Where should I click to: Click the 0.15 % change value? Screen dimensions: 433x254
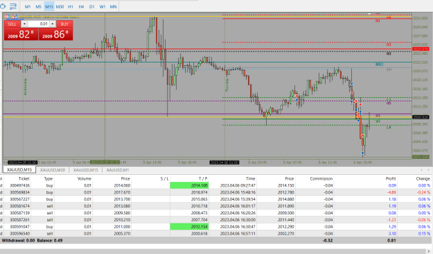(424, 233)
